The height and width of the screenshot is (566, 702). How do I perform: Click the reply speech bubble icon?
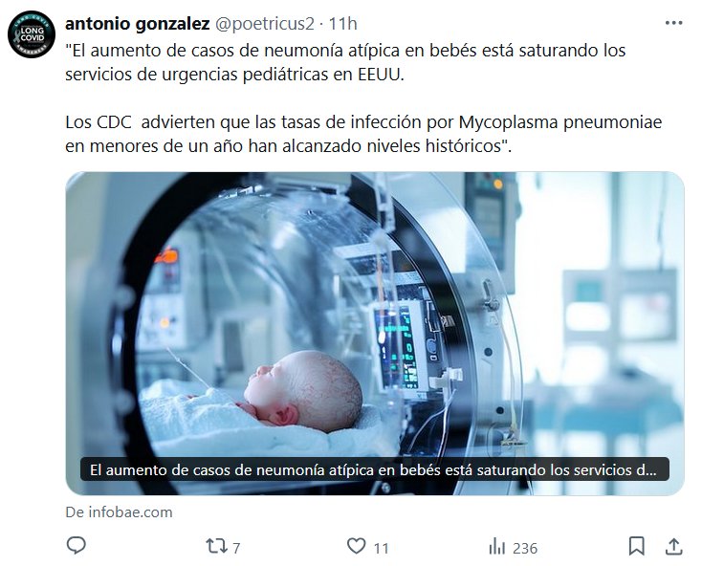77,546
